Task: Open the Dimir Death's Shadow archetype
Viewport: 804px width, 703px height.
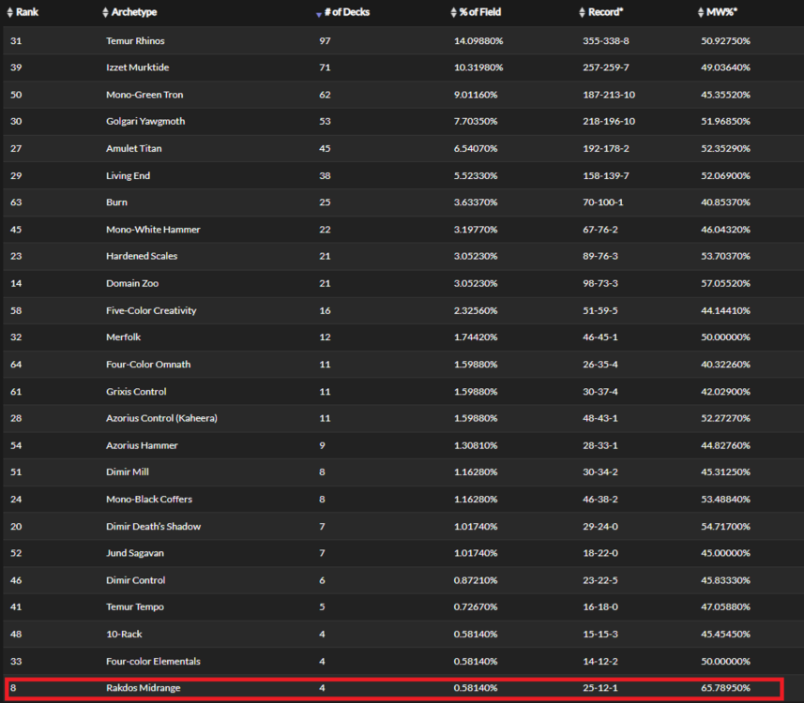Action: [x=153, y=526]
